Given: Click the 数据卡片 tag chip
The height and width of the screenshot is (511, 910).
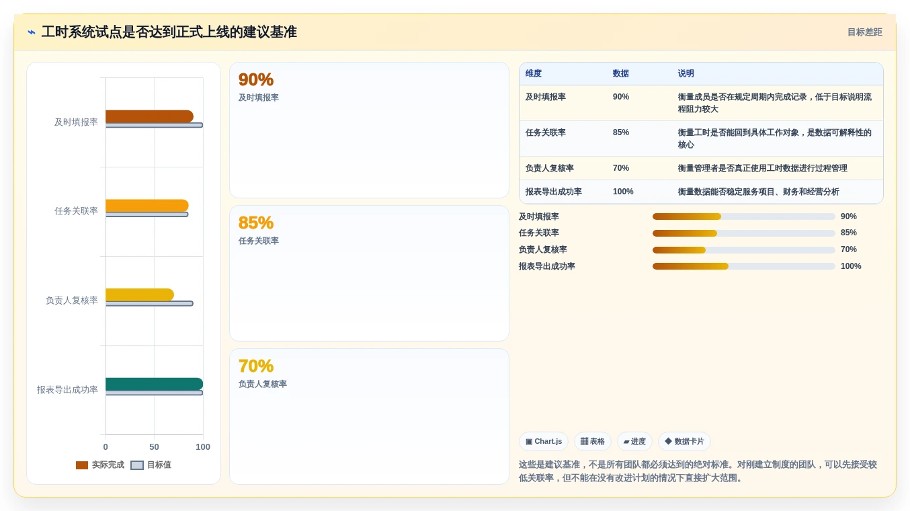Looking at the screenshot, I should click(x=684, y=442).
